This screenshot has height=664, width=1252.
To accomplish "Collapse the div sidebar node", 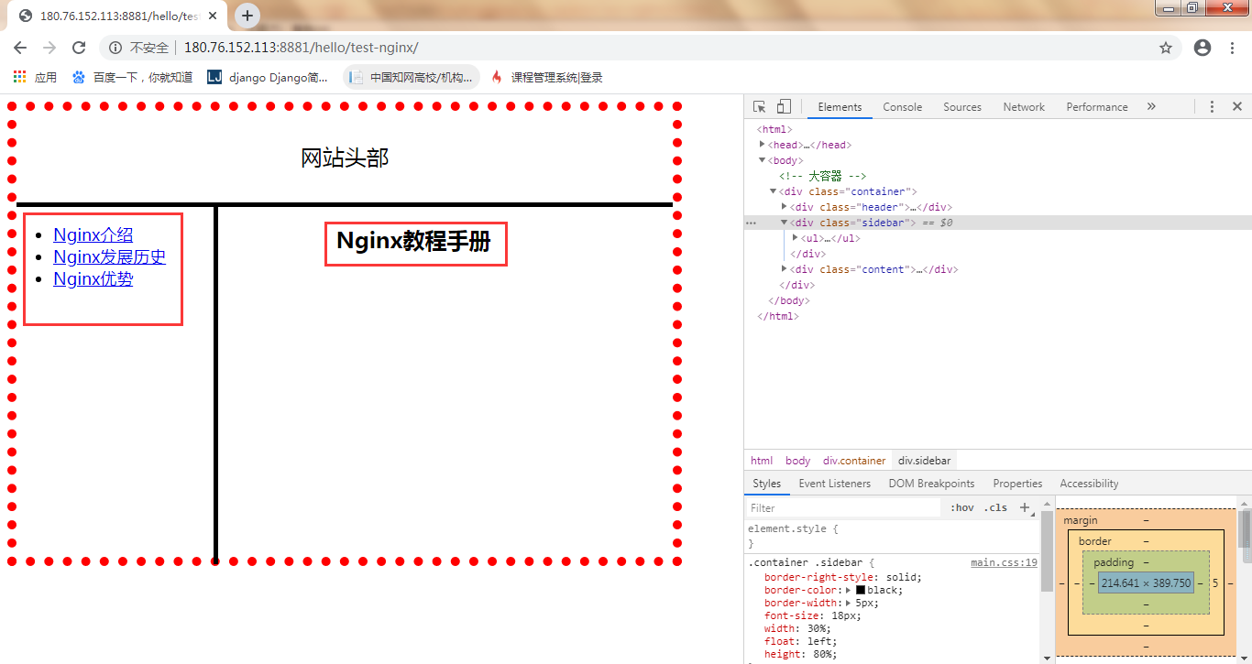I will point(785,223).
